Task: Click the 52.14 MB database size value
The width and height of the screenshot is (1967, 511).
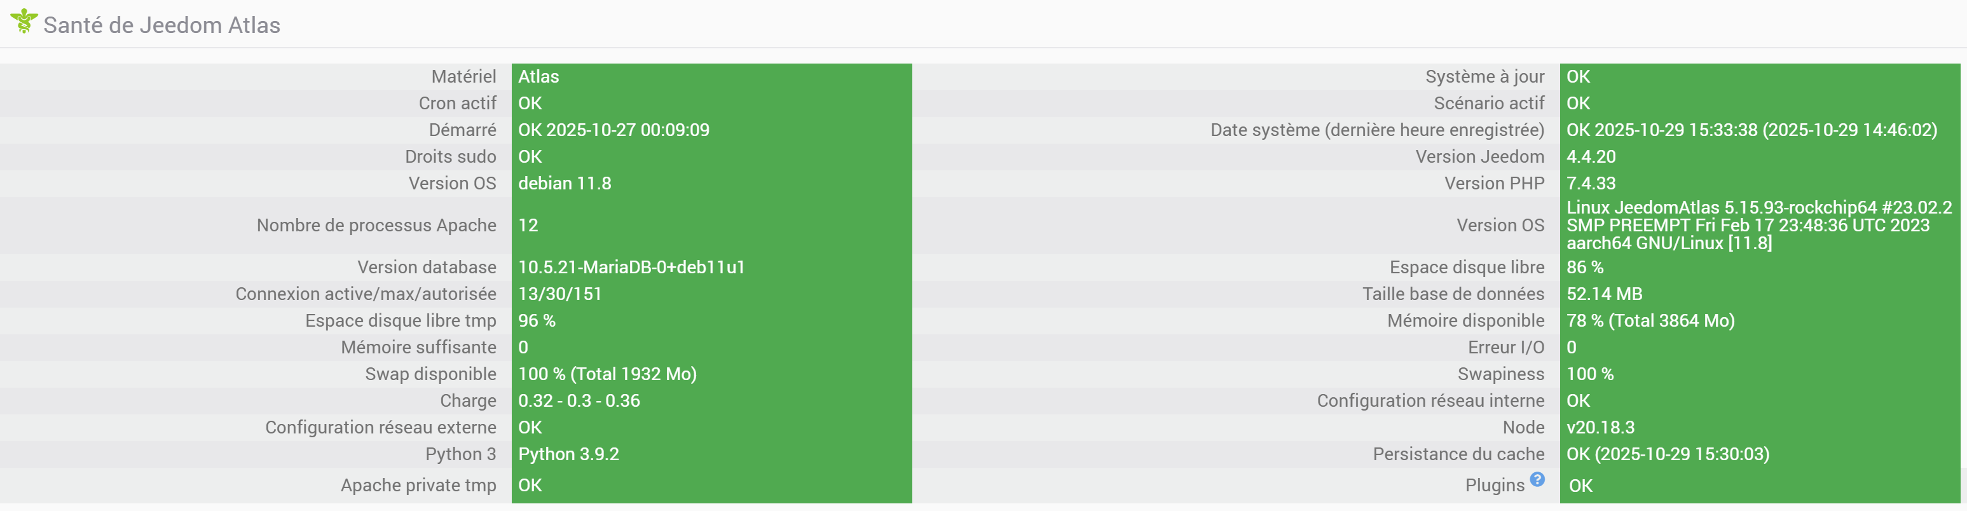Action: [x=1603, y=294]
